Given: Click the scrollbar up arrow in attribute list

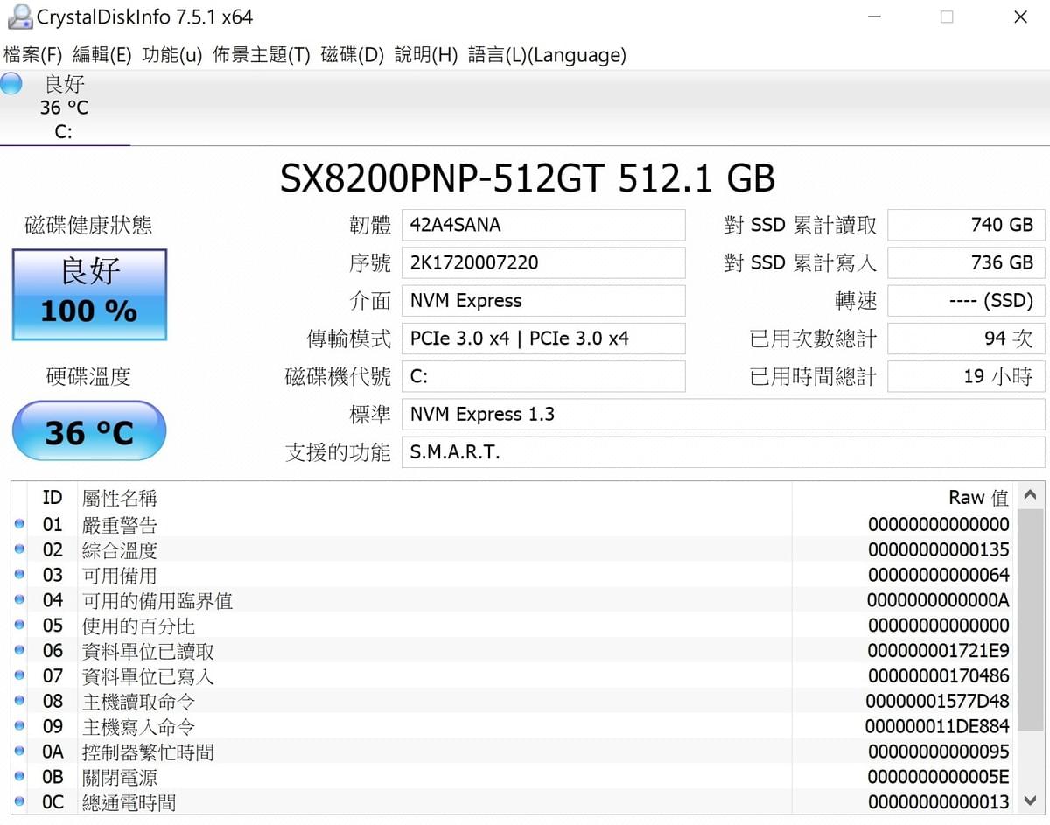Looking at the screenshot, I should click(x=1032, y=495).
